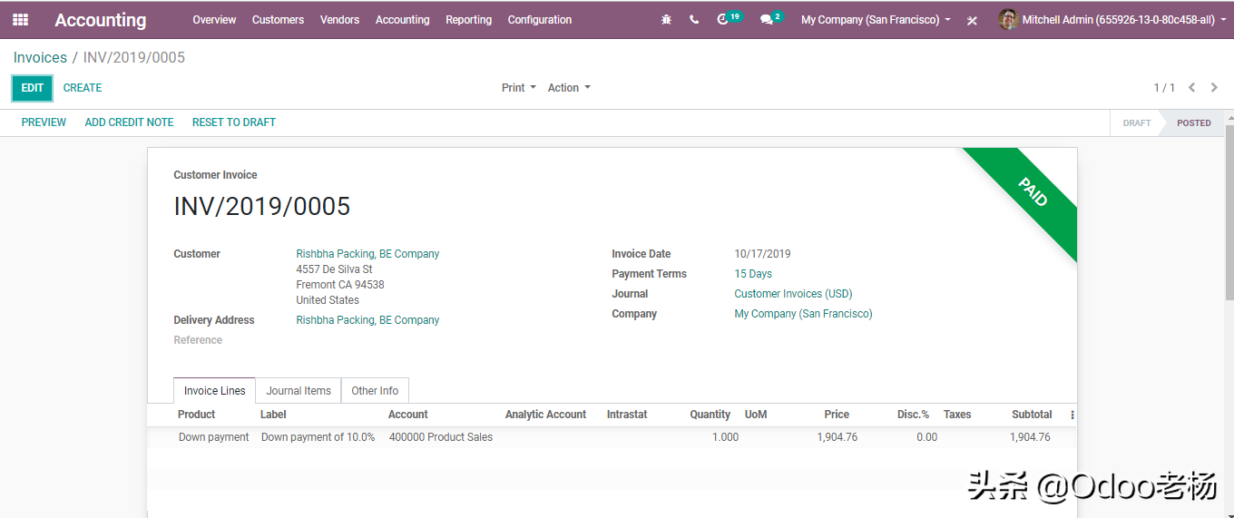Open My Company (San Francisco) switcher
1234x518 pixels.
876,20
